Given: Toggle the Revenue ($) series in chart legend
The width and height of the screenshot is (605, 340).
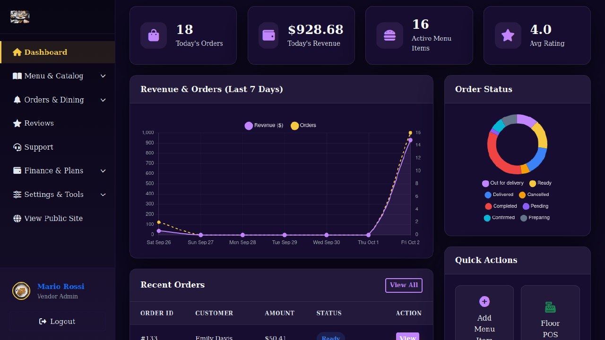Looking at the screenshot, I should (264, 126).
